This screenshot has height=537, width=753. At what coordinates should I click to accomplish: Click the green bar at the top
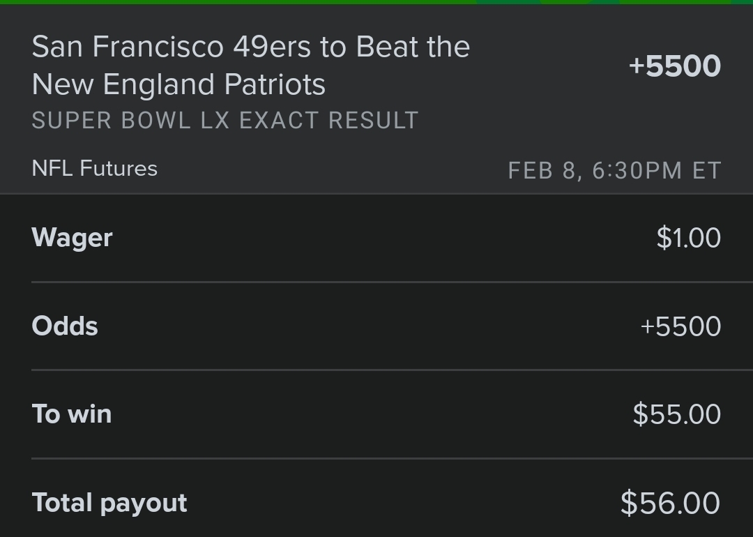click(x=376, y=2)
